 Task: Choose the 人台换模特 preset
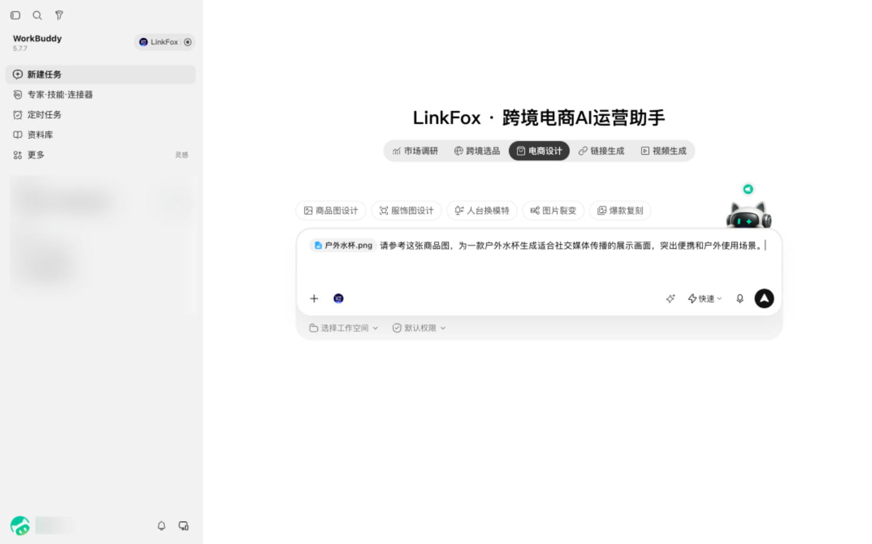pos(482,211)
